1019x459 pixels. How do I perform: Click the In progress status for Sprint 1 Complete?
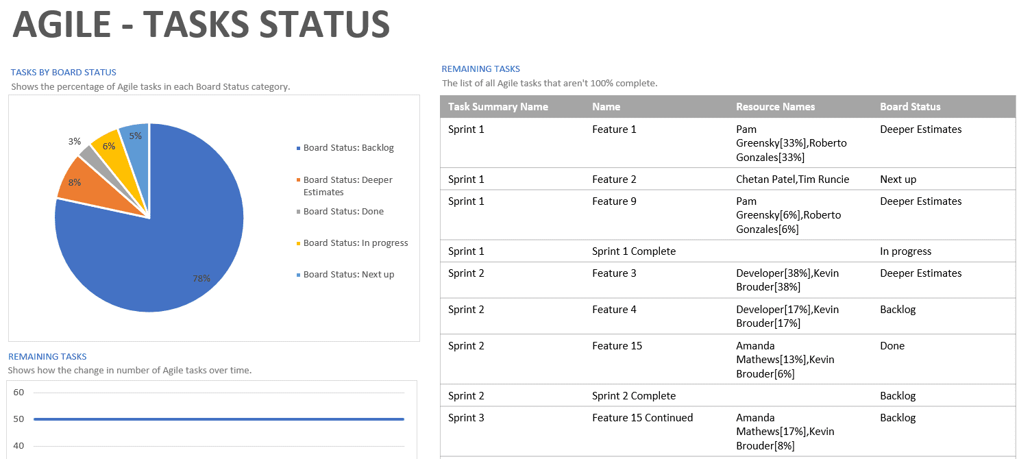pyautogui.click(x=905, y=251)
